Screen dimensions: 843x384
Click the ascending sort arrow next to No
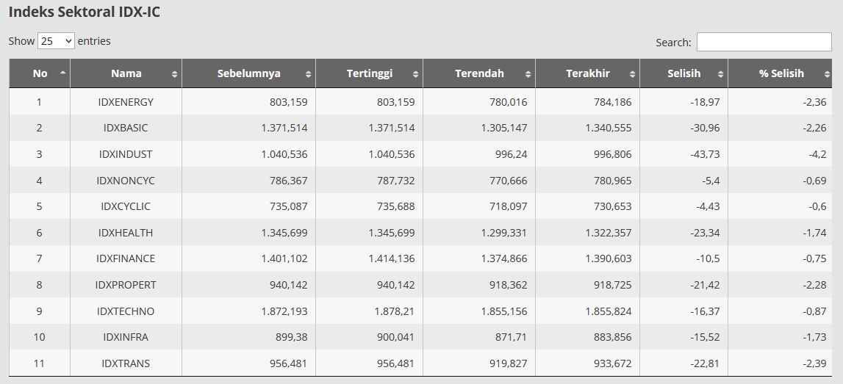coord(62,73)
